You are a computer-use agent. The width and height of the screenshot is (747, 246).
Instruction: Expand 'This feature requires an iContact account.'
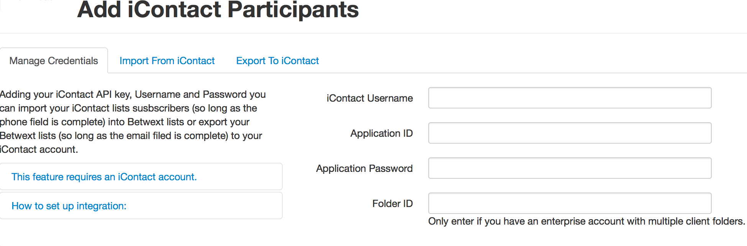tap(104, 177)
